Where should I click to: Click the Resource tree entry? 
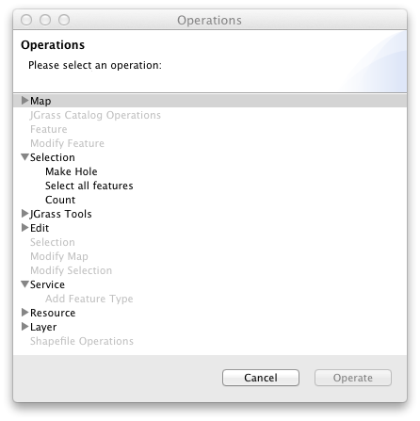coord(53,313)
